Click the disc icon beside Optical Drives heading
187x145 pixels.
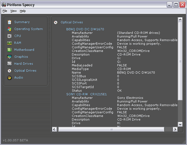55,22
